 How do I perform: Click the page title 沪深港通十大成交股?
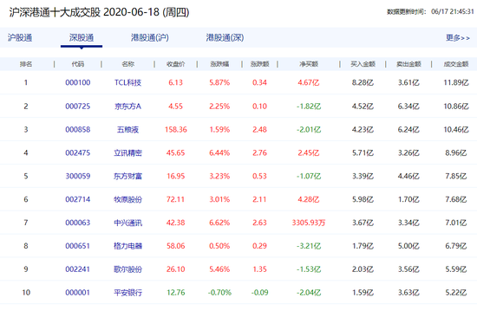[55, 12]
